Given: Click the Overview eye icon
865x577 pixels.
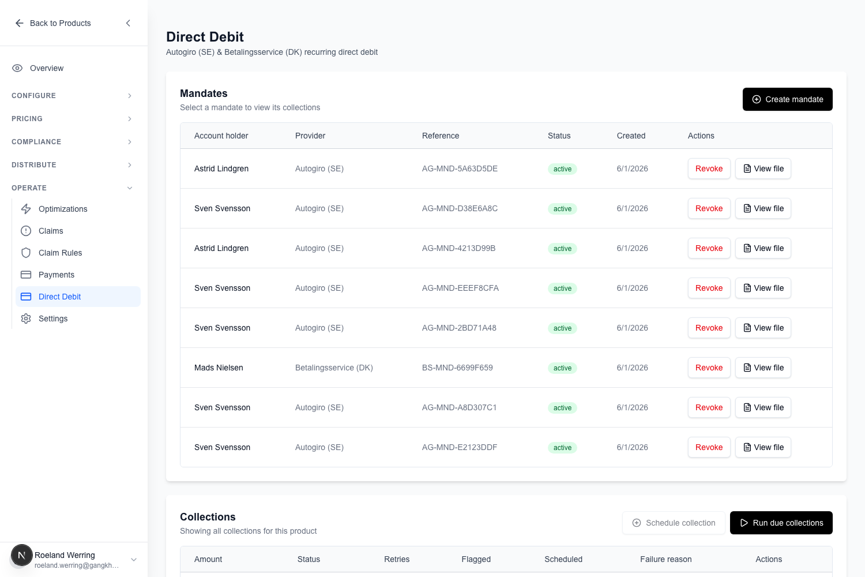Looking at the screenshot, I should coord(17,68).
